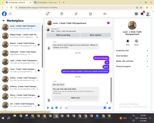Open the Jesus conversation
Viewport: 154px width, 123px height.
click(x=21, y=70)
